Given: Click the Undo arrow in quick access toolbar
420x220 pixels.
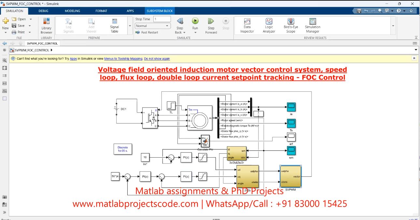Looking at the screenshot, I should (366, 11).
